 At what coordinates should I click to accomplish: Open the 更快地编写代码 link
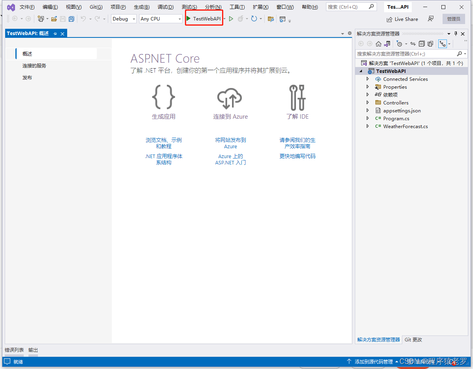pyautogui.click(x=298, y=156)
